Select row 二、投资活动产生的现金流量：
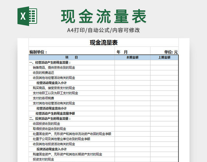Screen dimensions: 207x162 click(103, 119)
